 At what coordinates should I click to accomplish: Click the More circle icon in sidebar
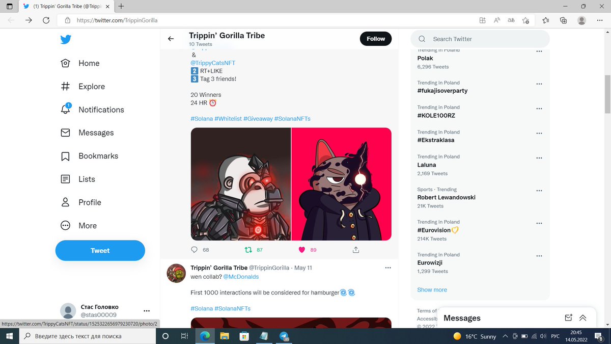pos(65,226)
